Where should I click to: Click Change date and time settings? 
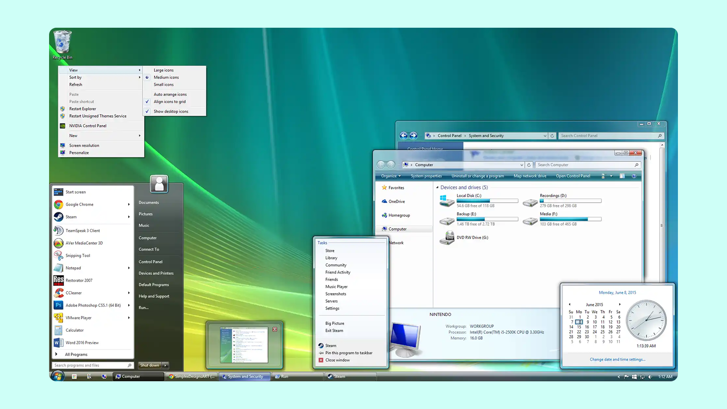point(617,359)
